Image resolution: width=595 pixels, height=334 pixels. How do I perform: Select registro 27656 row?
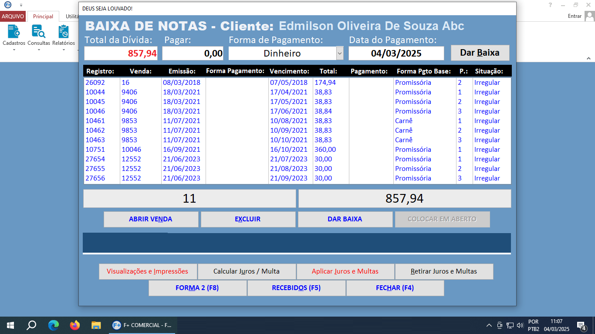point(297,178)
